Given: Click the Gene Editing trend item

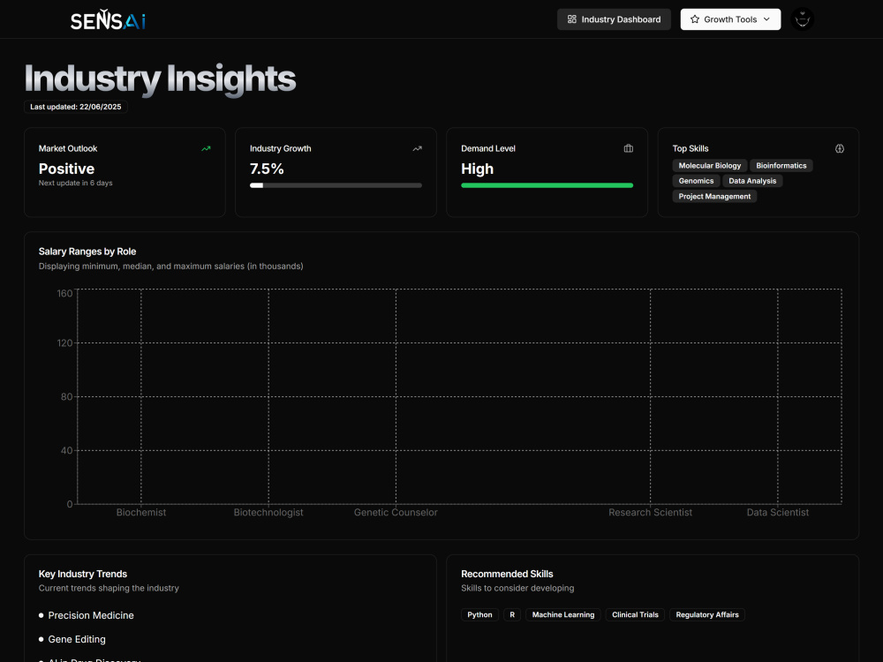Looking at the screenshot, I should click(77, 639).
